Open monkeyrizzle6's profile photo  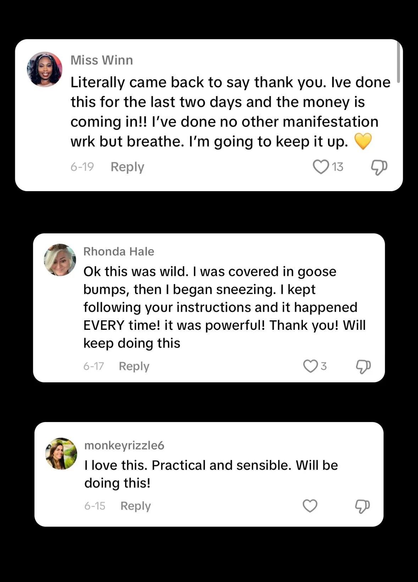[x=61, y=454]
